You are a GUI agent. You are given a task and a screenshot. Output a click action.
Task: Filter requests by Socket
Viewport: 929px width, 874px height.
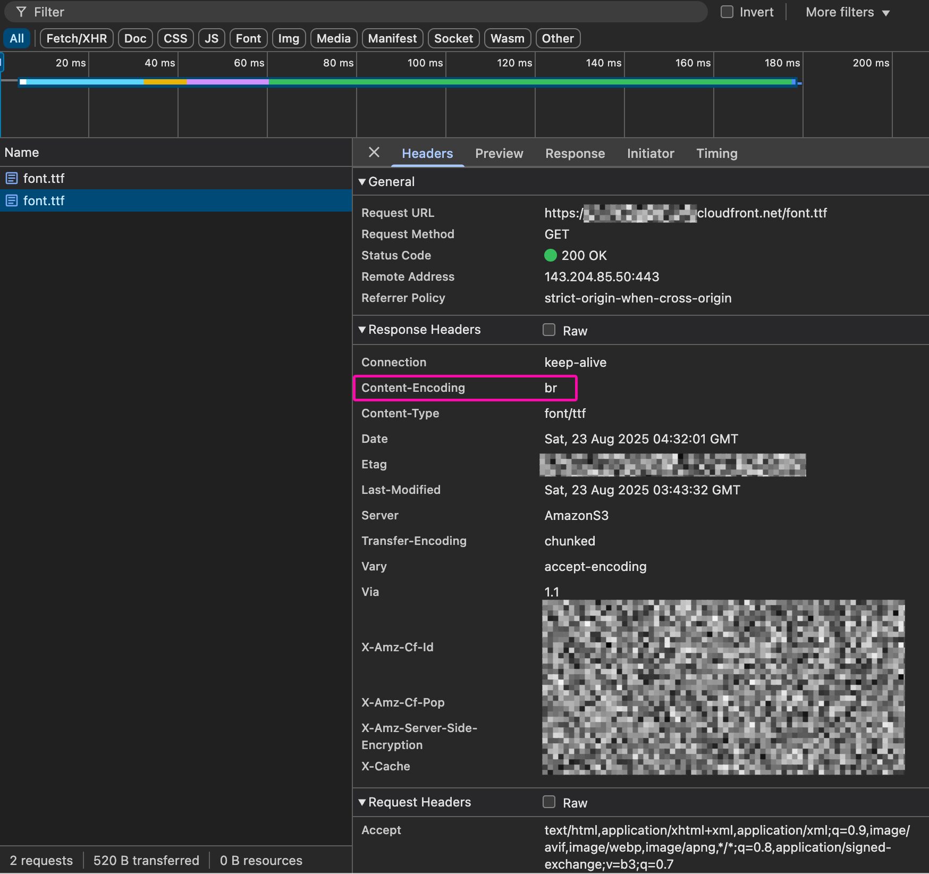point(453,38)
